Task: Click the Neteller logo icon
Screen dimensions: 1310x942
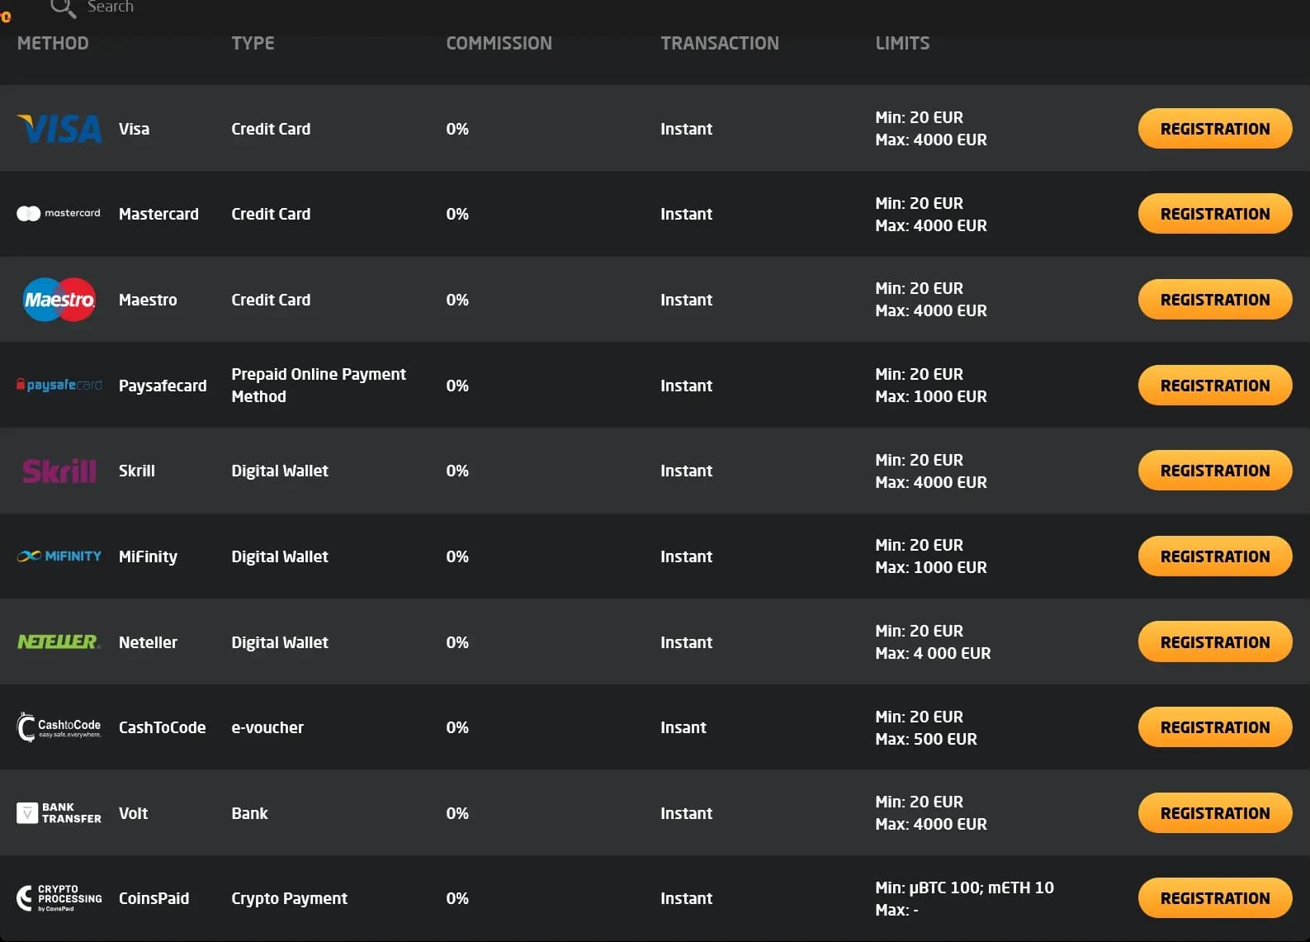Action: pyautogui.click(x=59, y=641)
